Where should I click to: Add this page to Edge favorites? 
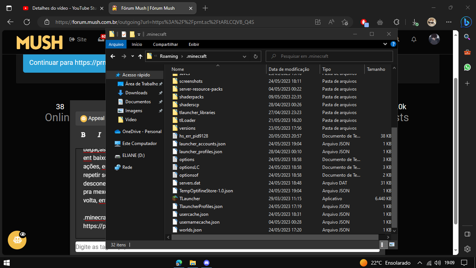(x=345, y=22)
